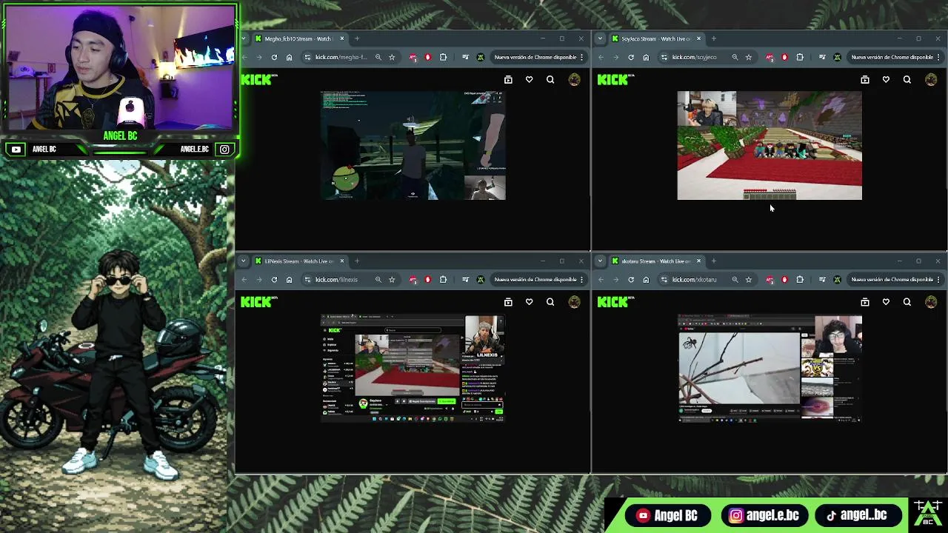Open user avatar on Soyjeco Kick page
This screenshot has width=948, height=533.
pos(931,79)
